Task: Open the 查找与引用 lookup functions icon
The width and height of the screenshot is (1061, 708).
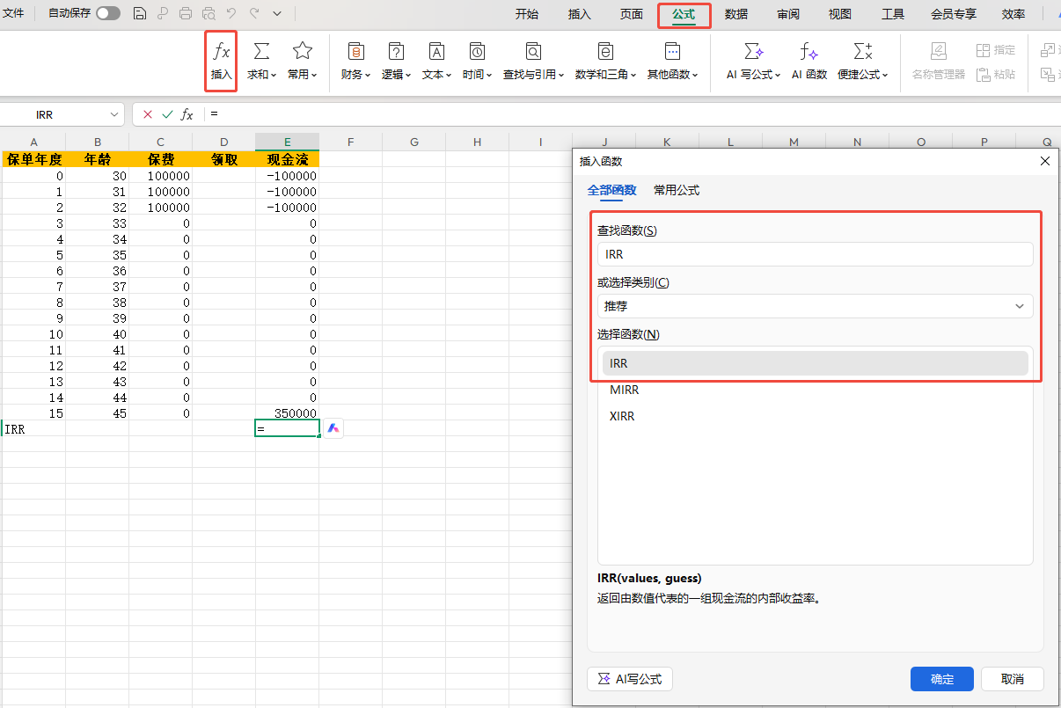Action: click(533, 52)
